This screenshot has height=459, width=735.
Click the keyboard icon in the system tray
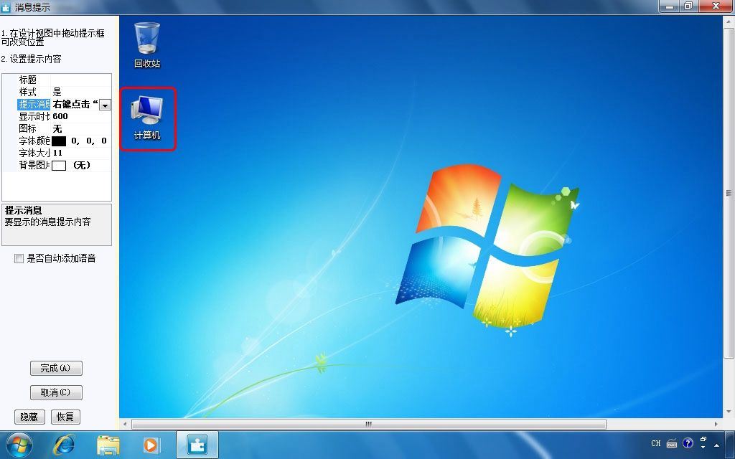coord(671,443)
